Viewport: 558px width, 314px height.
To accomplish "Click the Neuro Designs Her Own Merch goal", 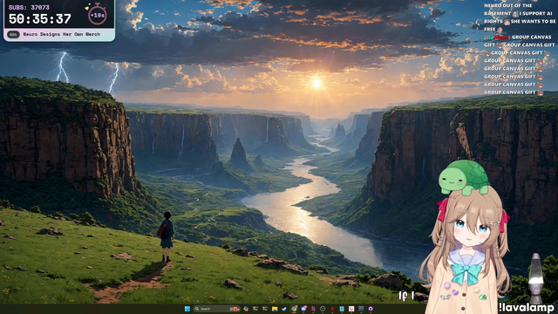I will pyautogui.click(x=62, y=35).
